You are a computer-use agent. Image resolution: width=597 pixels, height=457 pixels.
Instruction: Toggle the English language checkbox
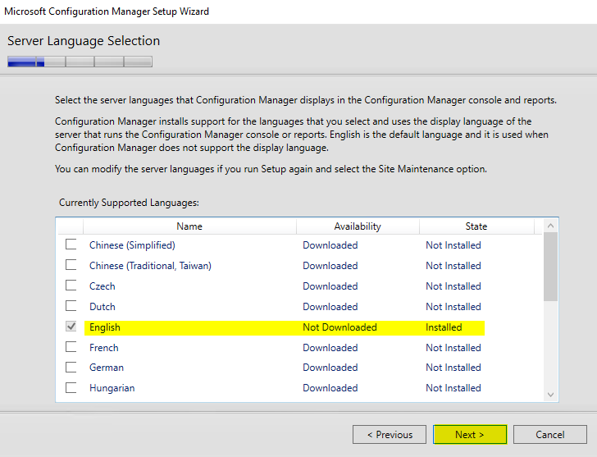pos(71,327)
